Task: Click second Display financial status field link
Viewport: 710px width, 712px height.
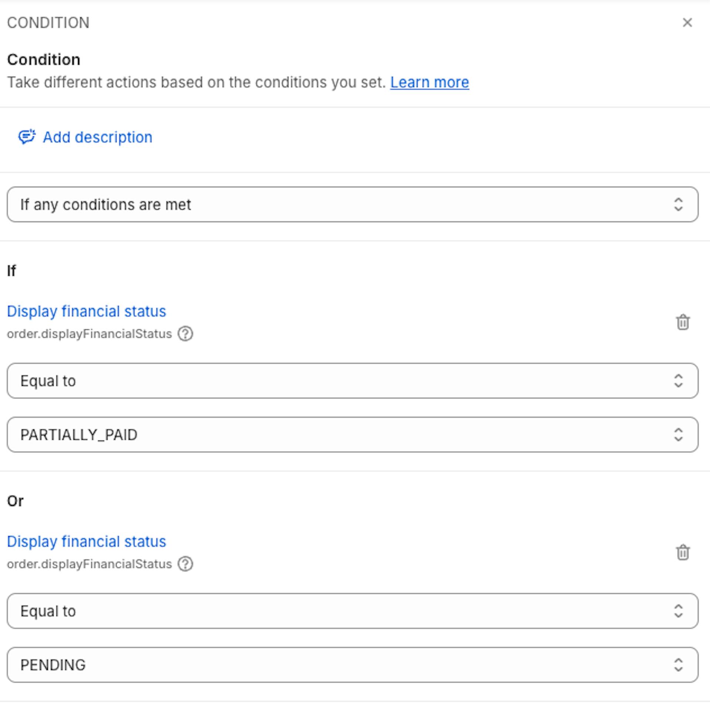Action: pyautogui.click(x=87, y=542)
